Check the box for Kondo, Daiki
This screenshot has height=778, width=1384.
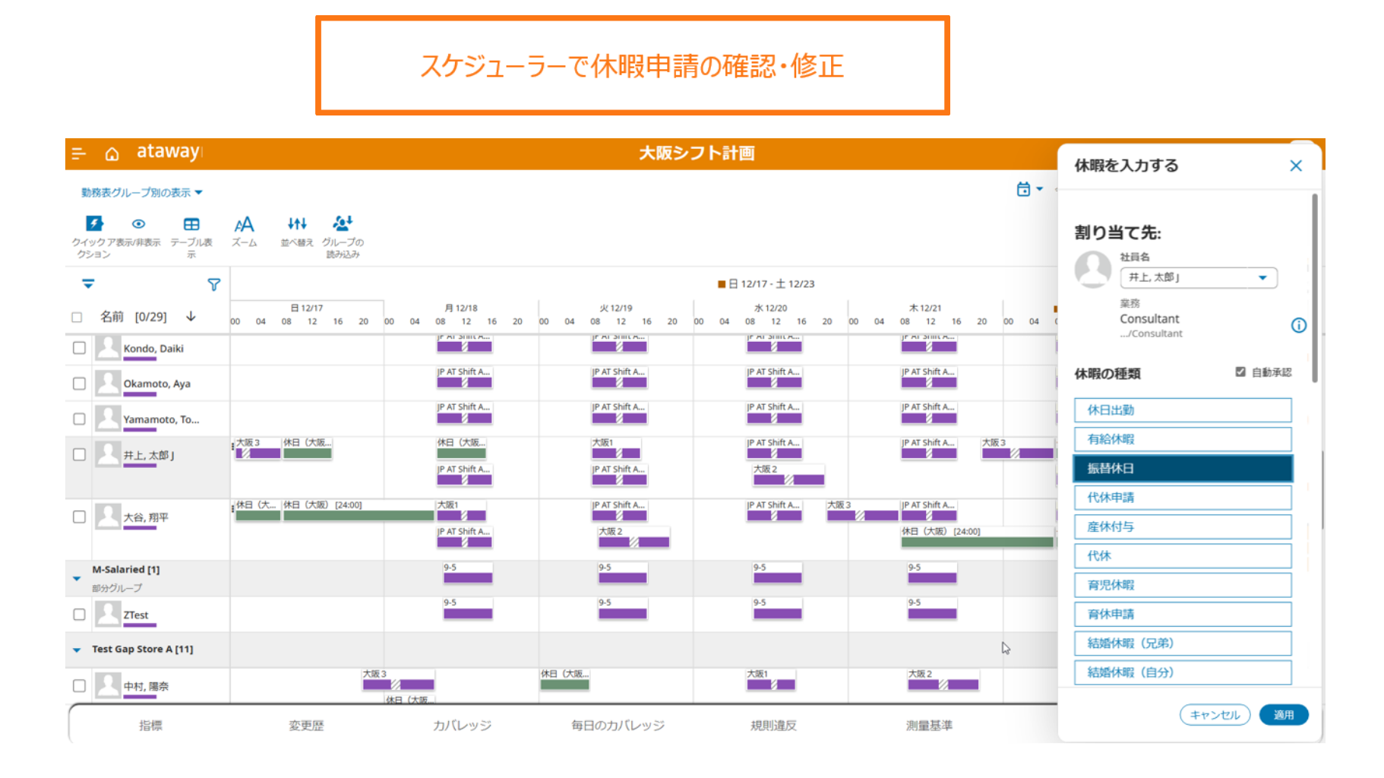point(79,348)
